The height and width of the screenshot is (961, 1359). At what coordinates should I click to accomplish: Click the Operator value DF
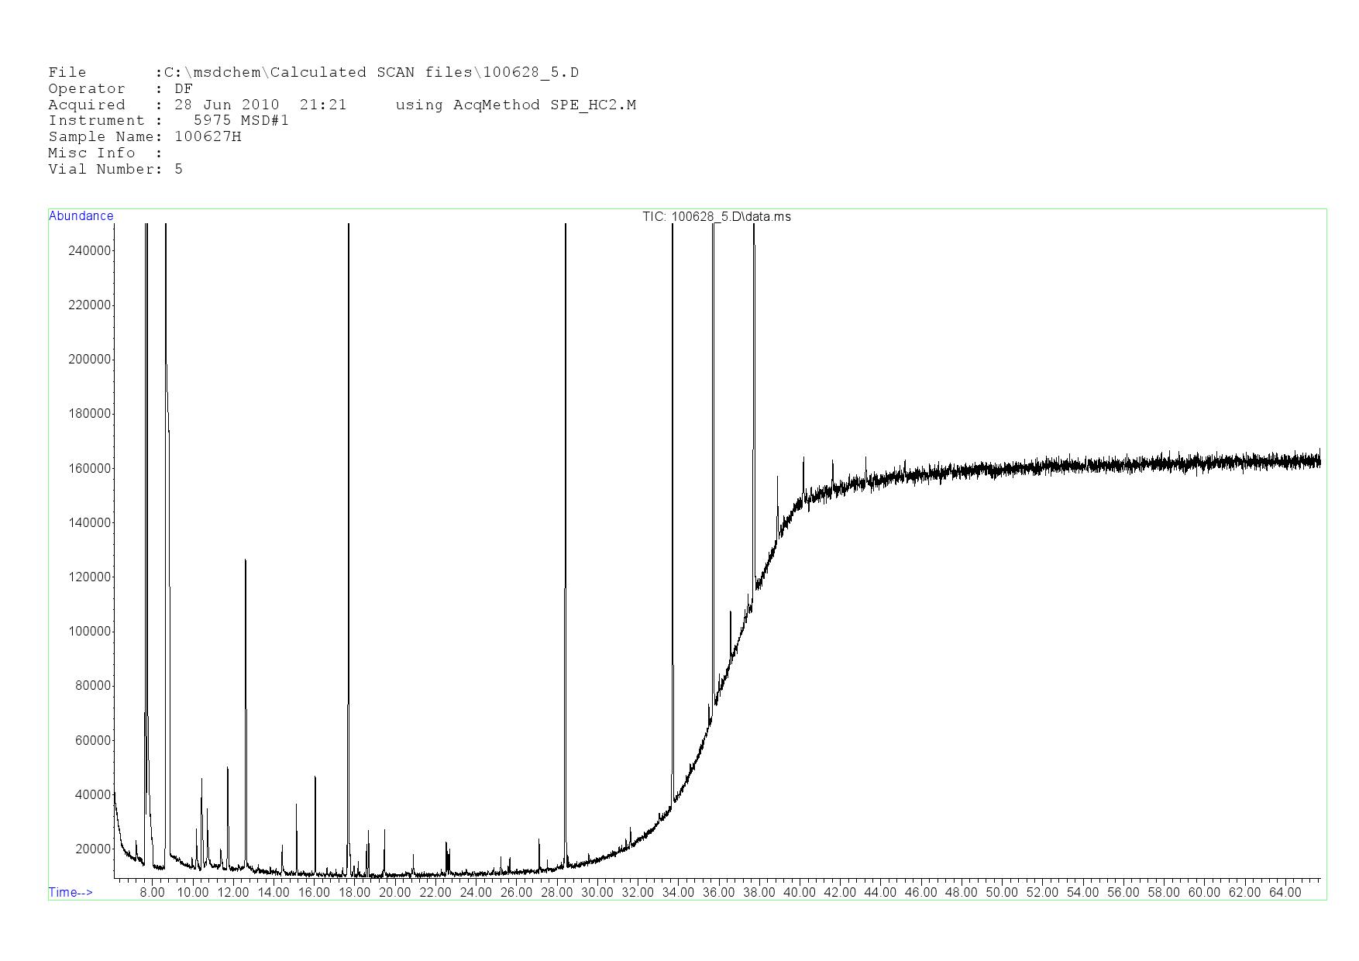(x=184, y=89)
